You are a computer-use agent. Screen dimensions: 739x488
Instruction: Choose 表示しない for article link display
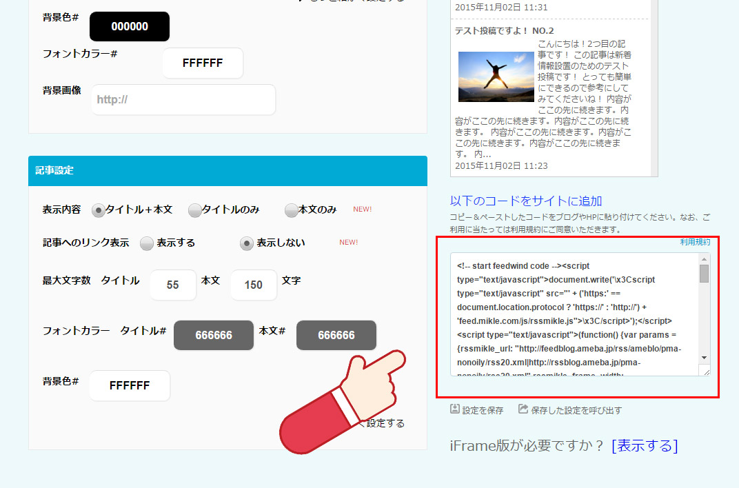247,243
